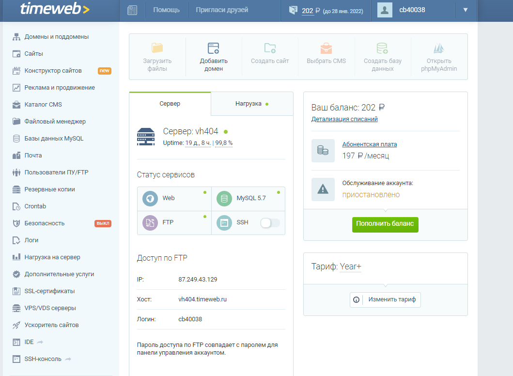This screenshot has width=513, height=376.
Task: Click FTP IP 87.249.43.129
Action: [x=198, y=280]
